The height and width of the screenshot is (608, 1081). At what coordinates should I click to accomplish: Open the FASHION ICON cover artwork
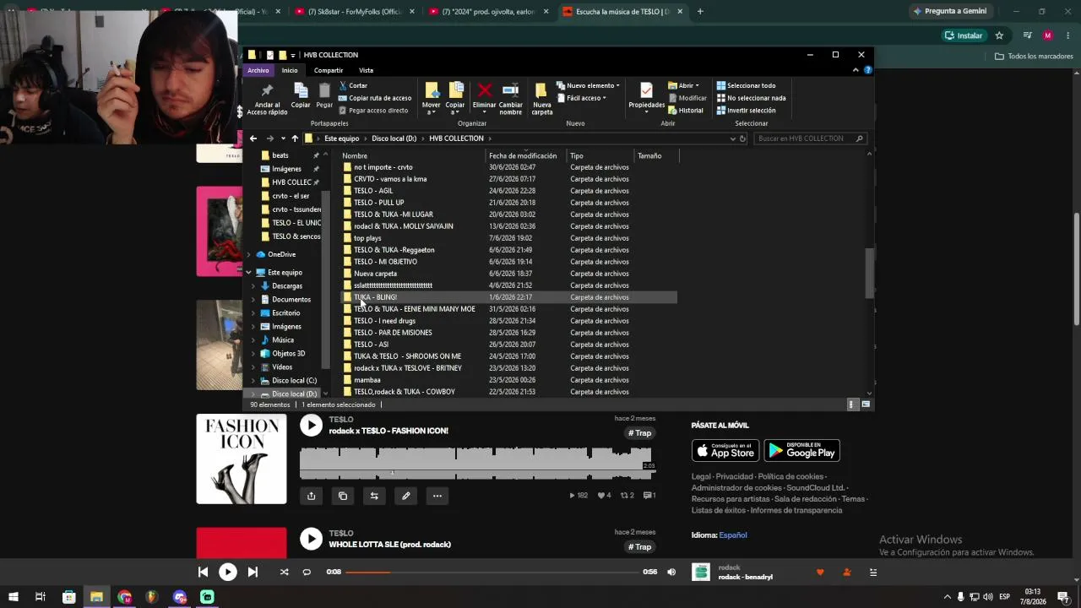[x=242, y=459]
